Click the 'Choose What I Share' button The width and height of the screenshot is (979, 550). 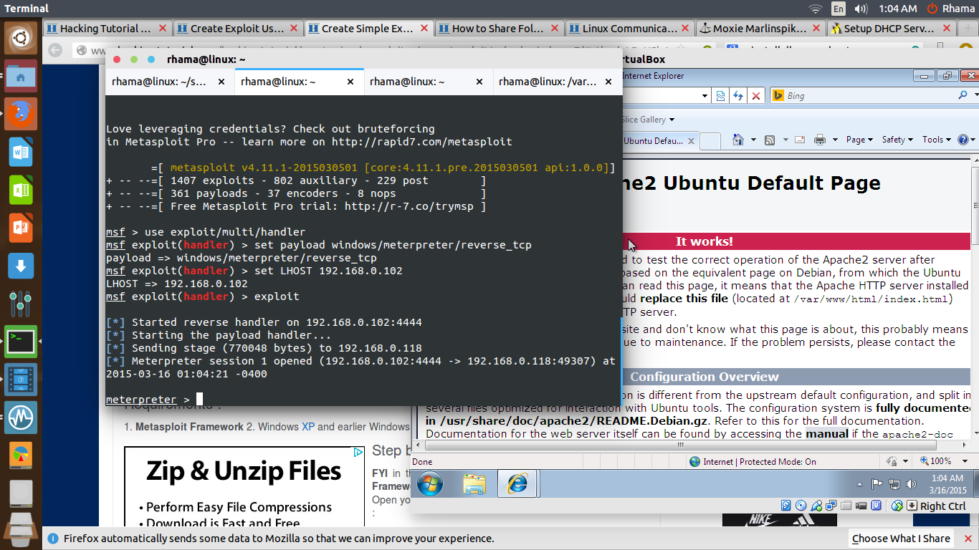pyautogui.click(x=901, y=539)
